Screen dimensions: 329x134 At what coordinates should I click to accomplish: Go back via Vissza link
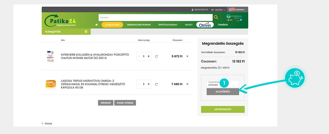pyautogui.click(x=47, y=123)
